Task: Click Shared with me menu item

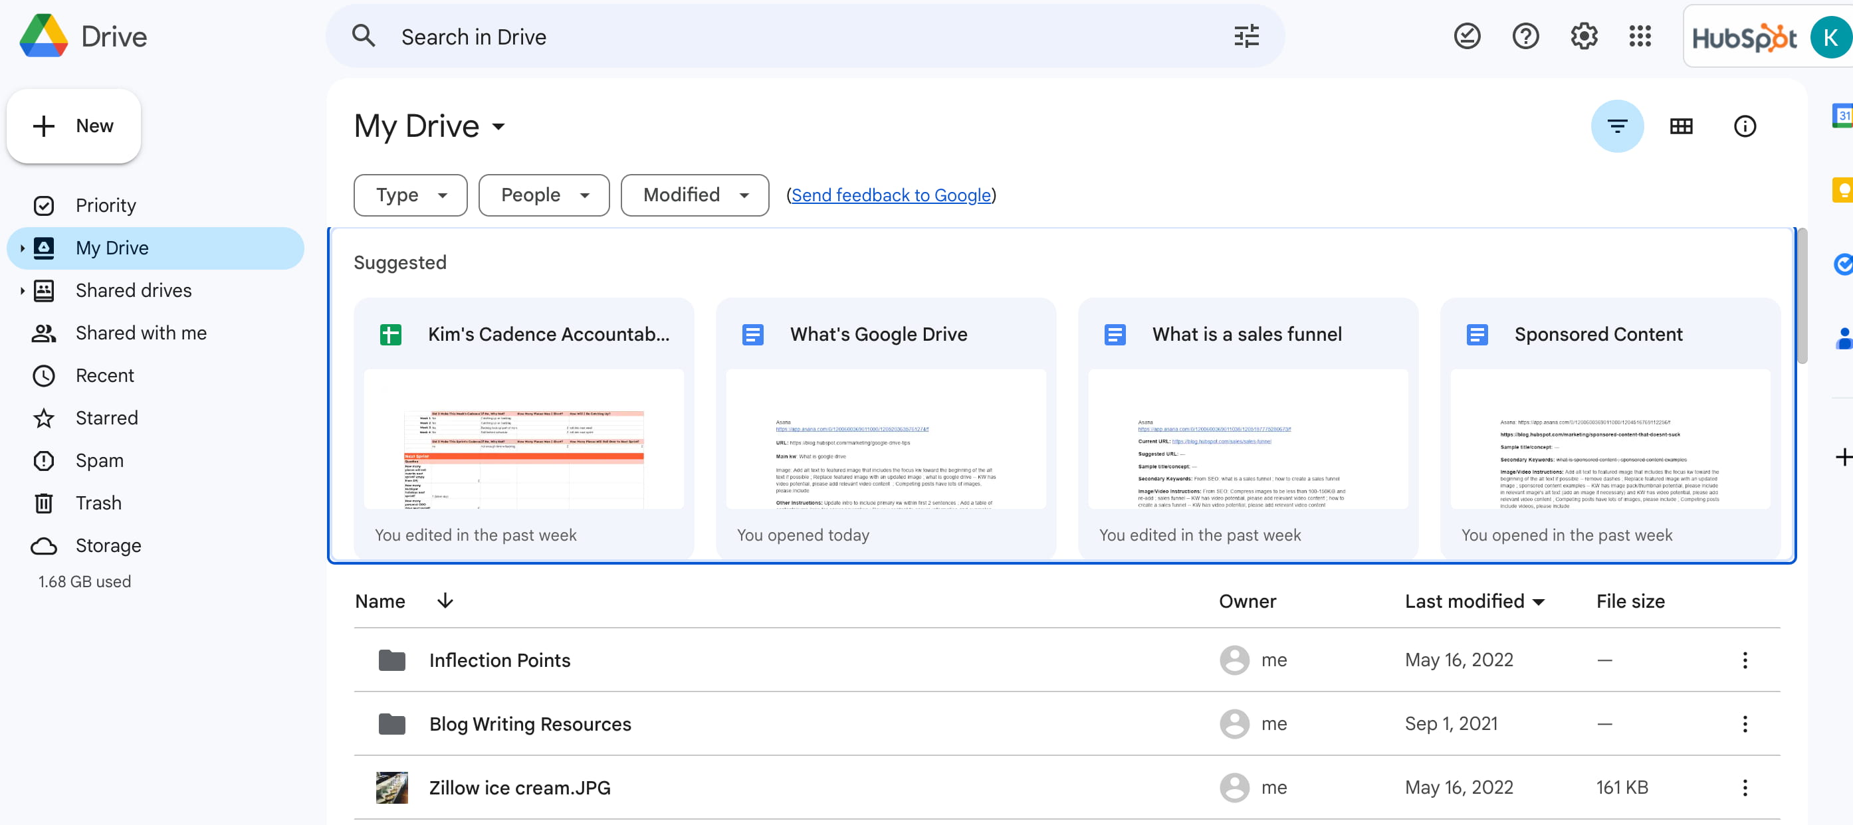Action: pyautogui.click(x=141, y=331)
